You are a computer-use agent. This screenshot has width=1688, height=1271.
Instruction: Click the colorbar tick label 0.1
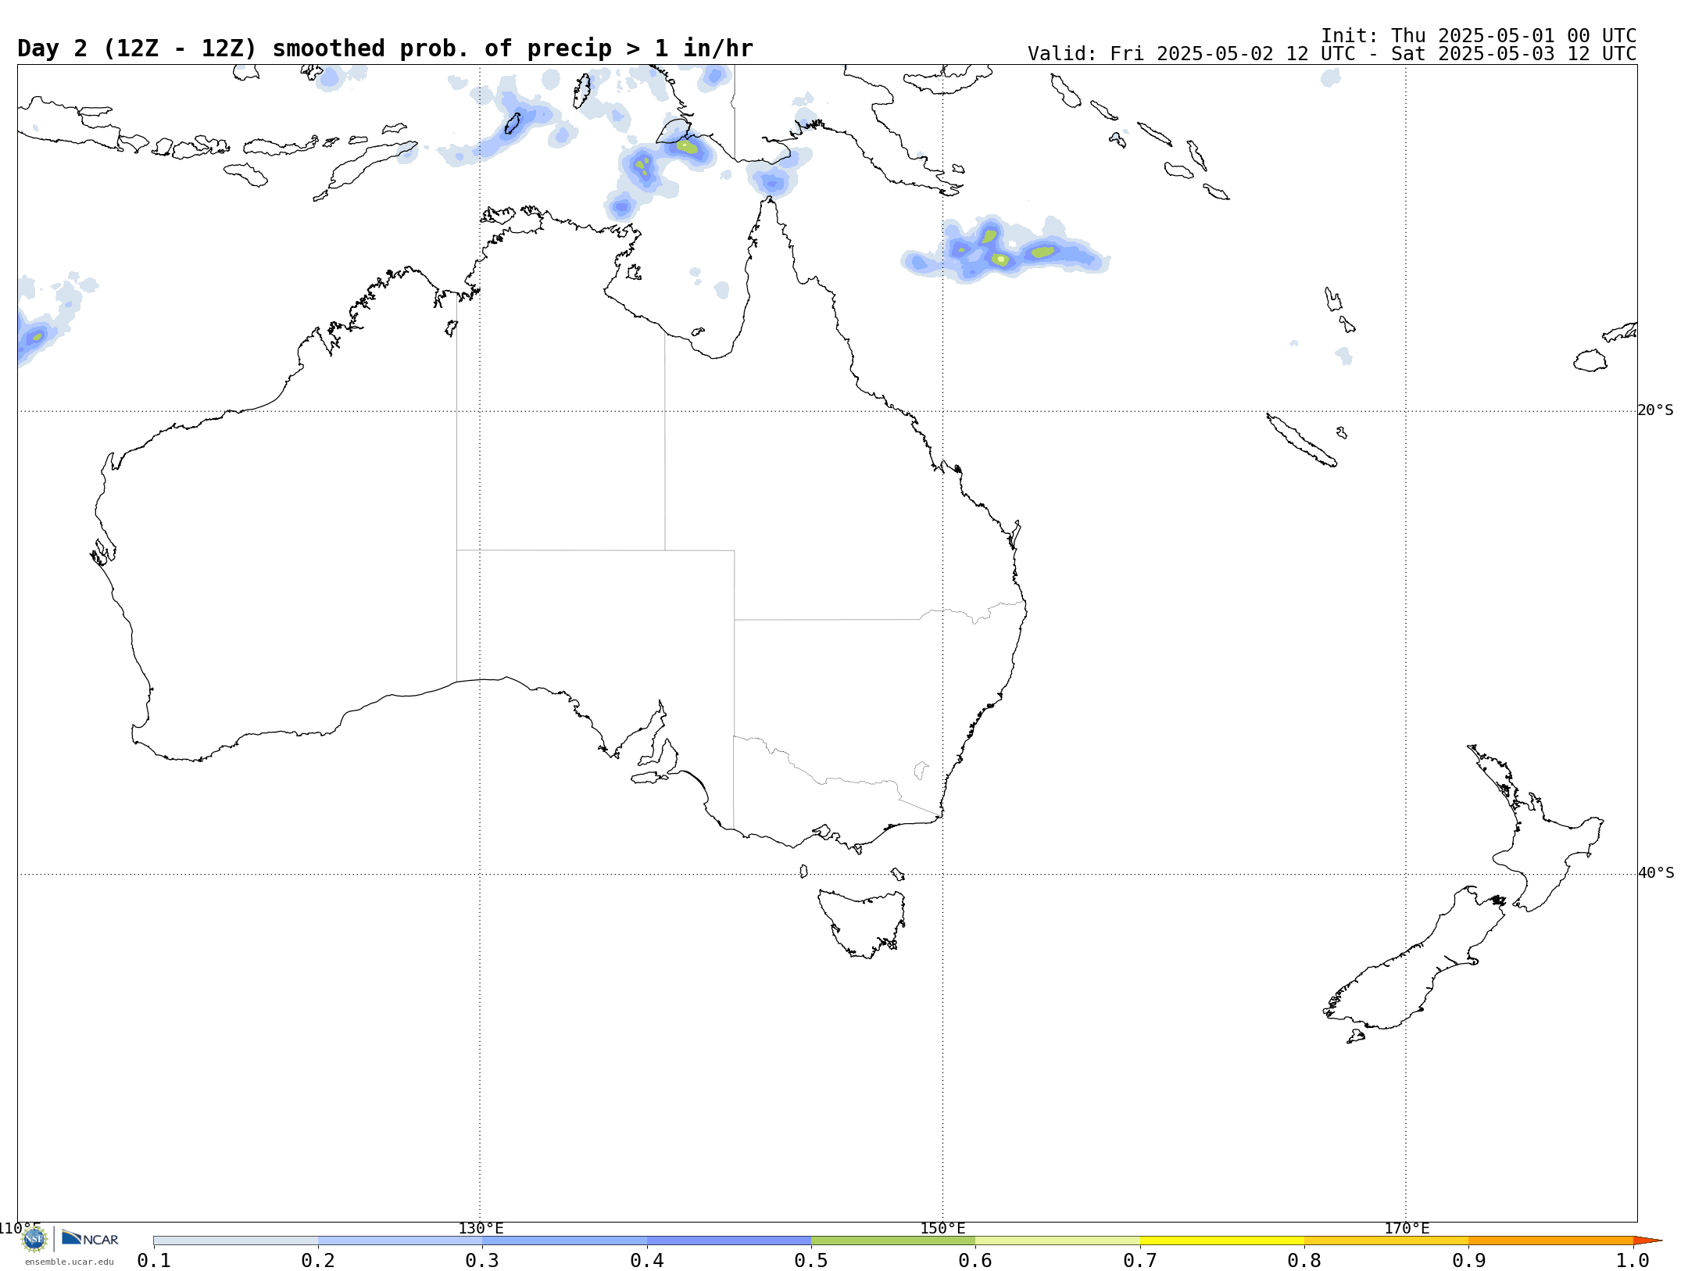coord(154,1260)
